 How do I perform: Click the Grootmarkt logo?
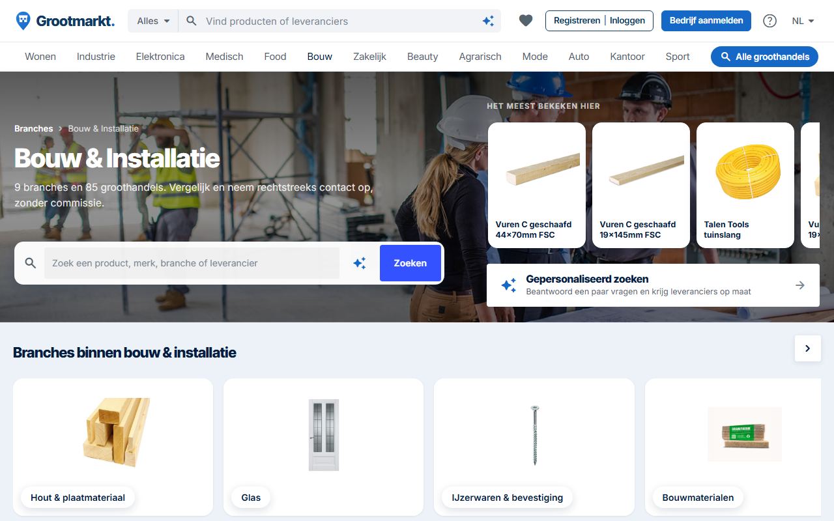pyautogui.click(x=65, y=21)
